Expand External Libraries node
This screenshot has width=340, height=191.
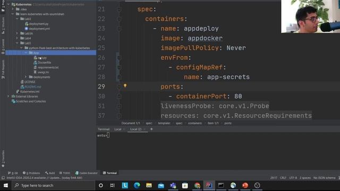[x=8, y=96]
